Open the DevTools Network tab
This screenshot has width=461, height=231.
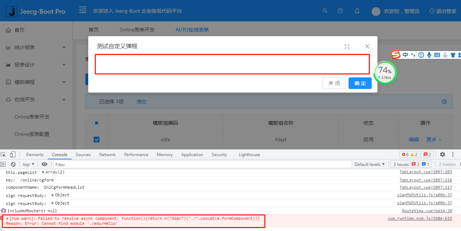click(x=107, y=155)
